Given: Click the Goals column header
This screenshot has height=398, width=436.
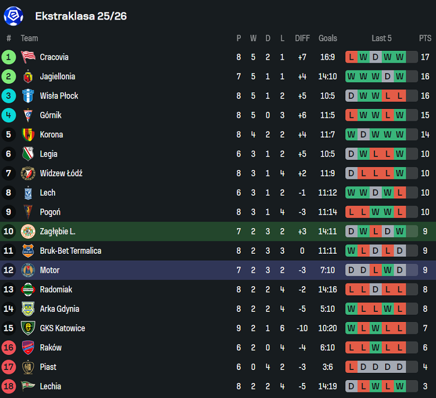Looking at the screenshot, I should click(x=328, y=38).
